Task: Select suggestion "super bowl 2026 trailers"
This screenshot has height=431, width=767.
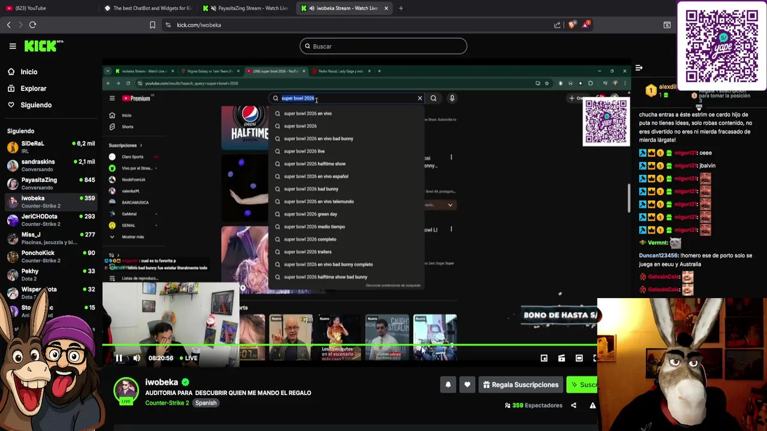Action: pyautogui.click(x=348, y=252)
